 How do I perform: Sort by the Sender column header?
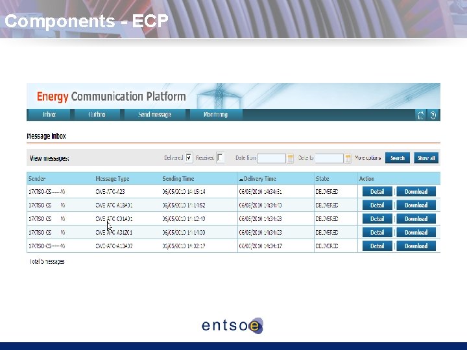pos(37,179)
